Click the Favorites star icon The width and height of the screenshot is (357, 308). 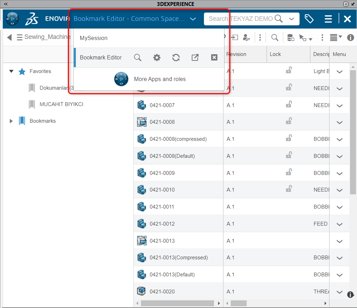tap(22, 71)
